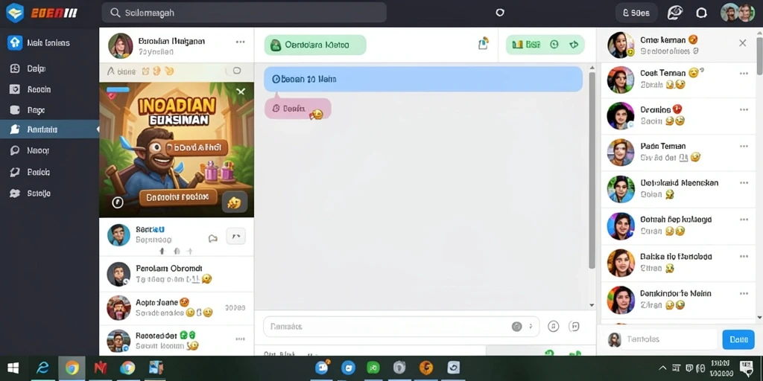
Task: Click the eye icon in top header
Action: point(675,13)
